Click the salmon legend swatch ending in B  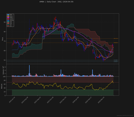[x=8, y=23]
